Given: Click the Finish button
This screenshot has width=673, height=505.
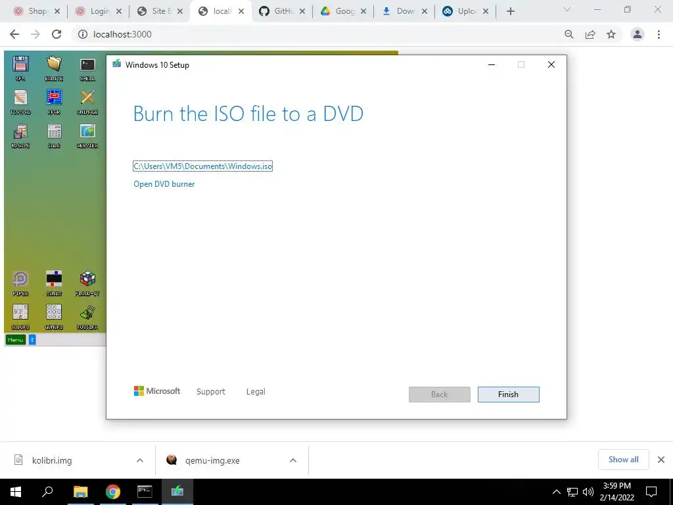Looking at the screenshot, I should coord(508,395).
